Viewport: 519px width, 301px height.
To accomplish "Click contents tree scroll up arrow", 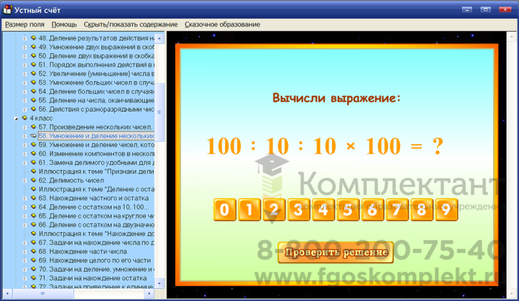I will [160, 38].
